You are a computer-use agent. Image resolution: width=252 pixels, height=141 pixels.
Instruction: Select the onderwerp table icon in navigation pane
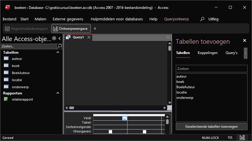point(6,86)
